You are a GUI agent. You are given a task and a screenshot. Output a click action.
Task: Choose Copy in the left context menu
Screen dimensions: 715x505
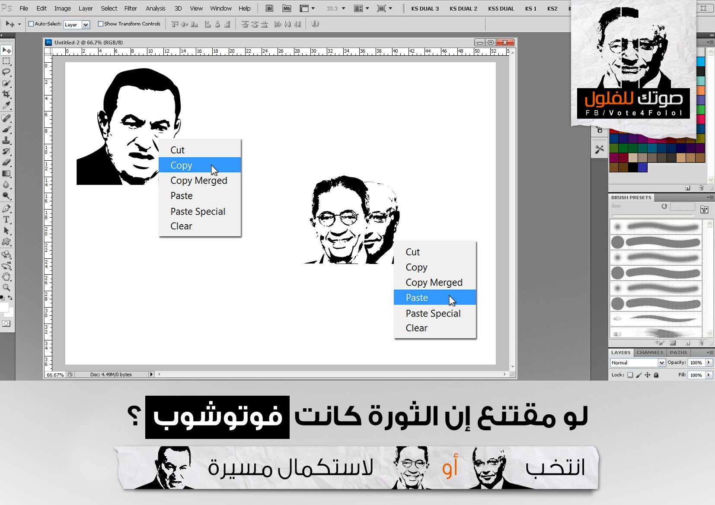click(200, 165)
